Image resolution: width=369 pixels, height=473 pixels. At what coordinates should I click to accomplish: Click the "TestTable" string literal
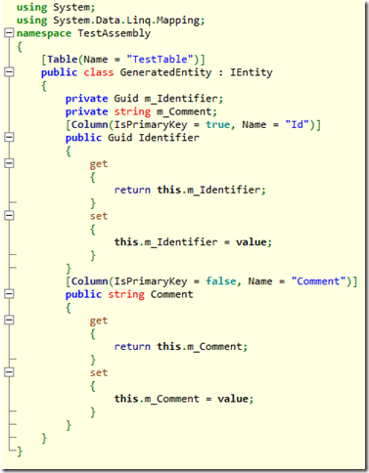click(161, 60)
